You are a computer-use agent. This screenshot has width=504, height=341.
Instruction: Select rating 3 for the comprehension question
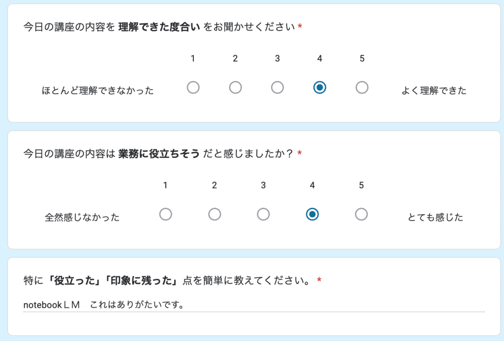[277, 87]
